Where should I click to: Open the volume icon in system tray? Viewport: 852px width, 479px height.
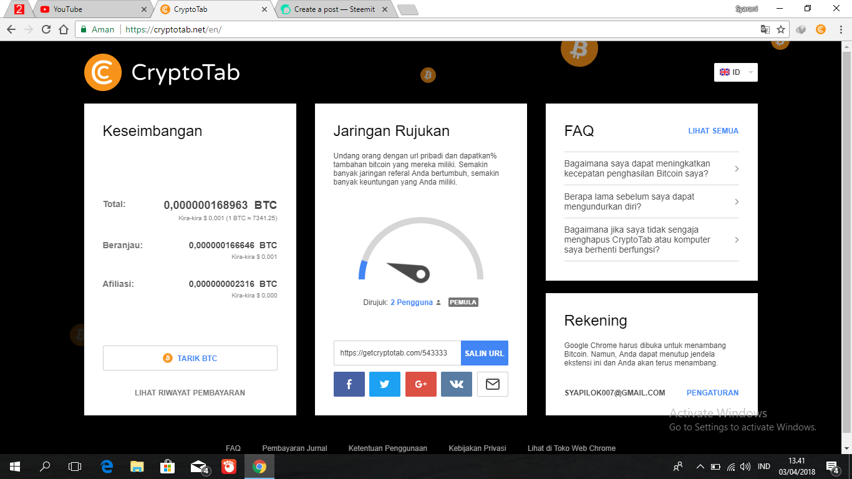(x=746, y=466)
